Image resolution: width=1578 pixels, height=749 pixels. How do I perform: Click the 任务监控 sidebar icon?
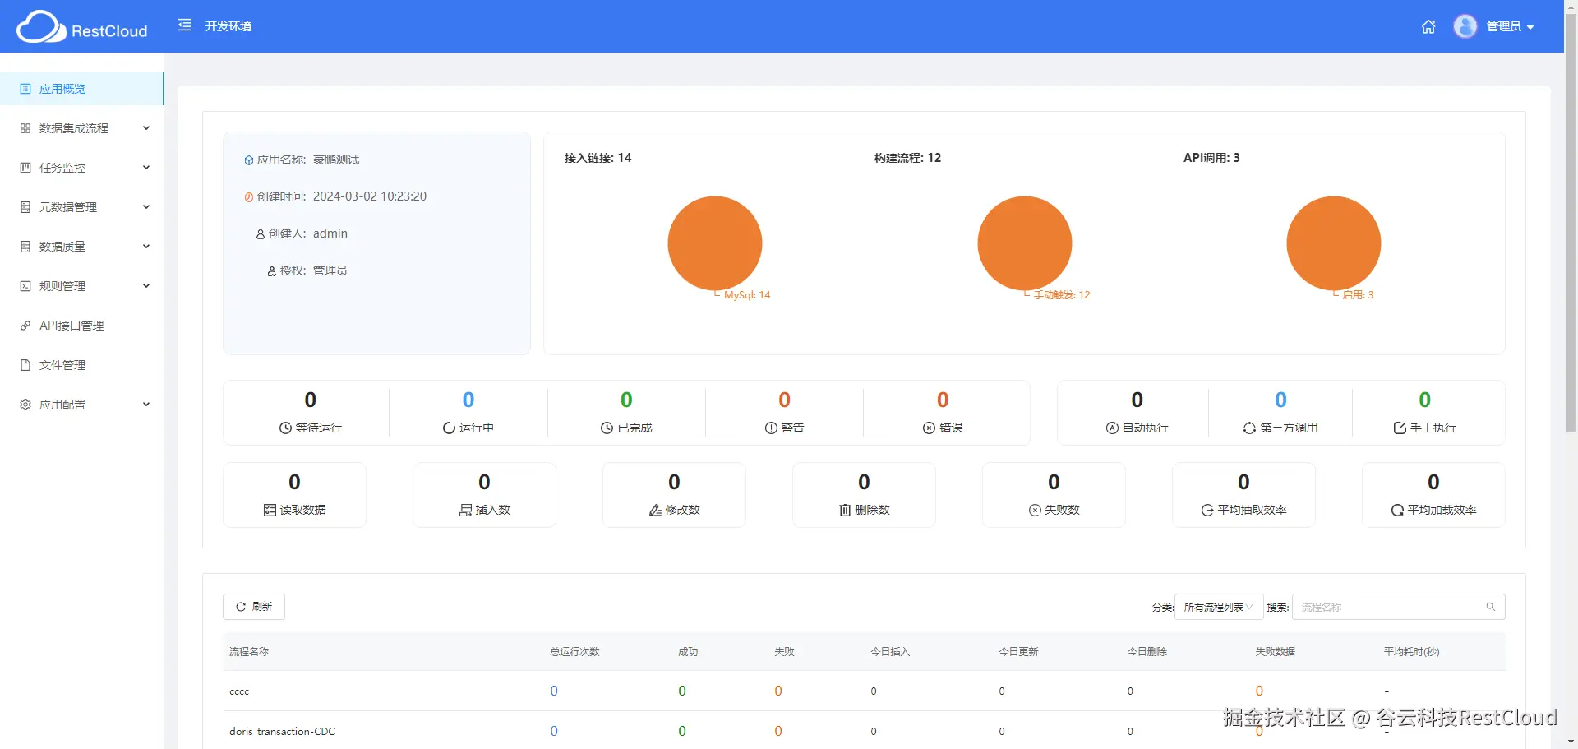25,168
